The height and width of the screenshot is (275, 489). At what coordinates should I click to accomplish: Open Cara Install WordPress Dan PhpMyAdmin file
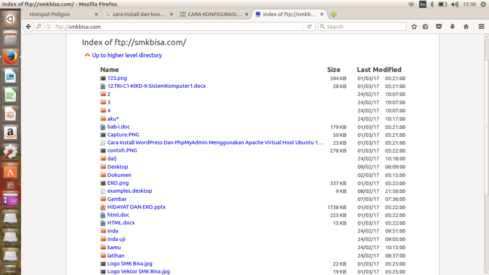(x=215, y=143)
